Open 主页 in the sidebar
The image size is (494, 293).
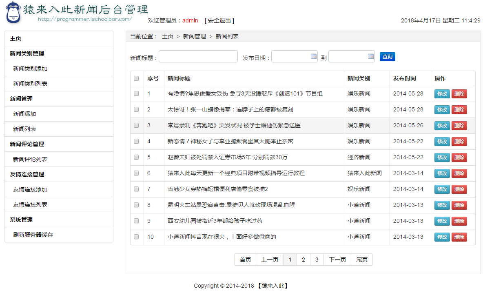[59, 38]
